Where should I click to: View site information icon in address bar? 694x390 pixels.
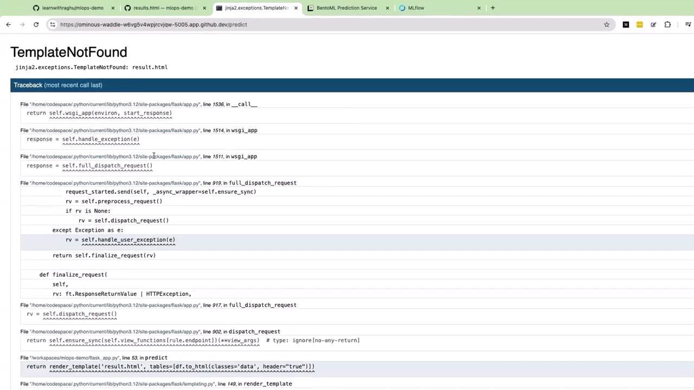(x=52, y=24)
